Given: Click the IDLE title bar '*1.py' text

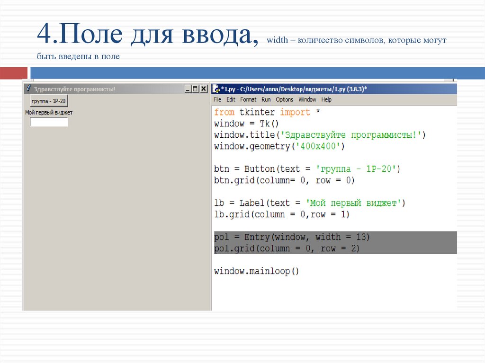Looking at the screenshot, I should pos(294,89).
